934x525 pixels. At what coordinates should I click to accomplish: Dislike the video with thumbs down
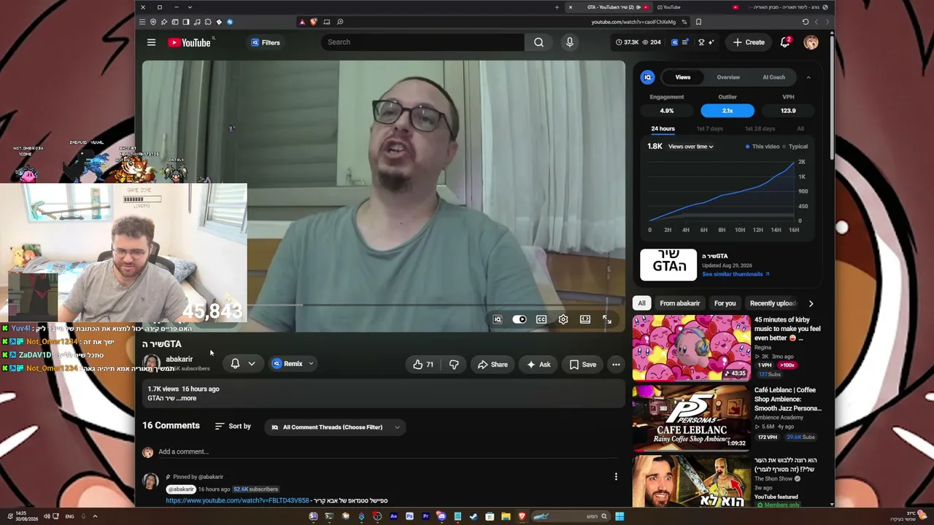click(453, 365)
